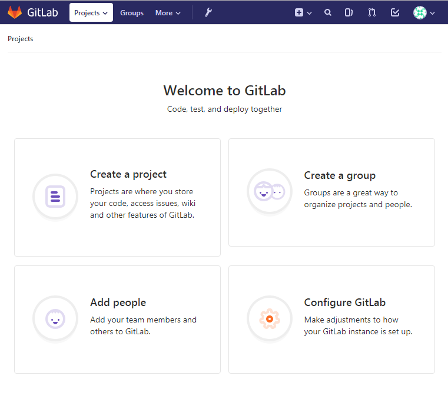Click the Configure GitLab heading
This screenshot has height=409, width=448.
click(345, 302)
